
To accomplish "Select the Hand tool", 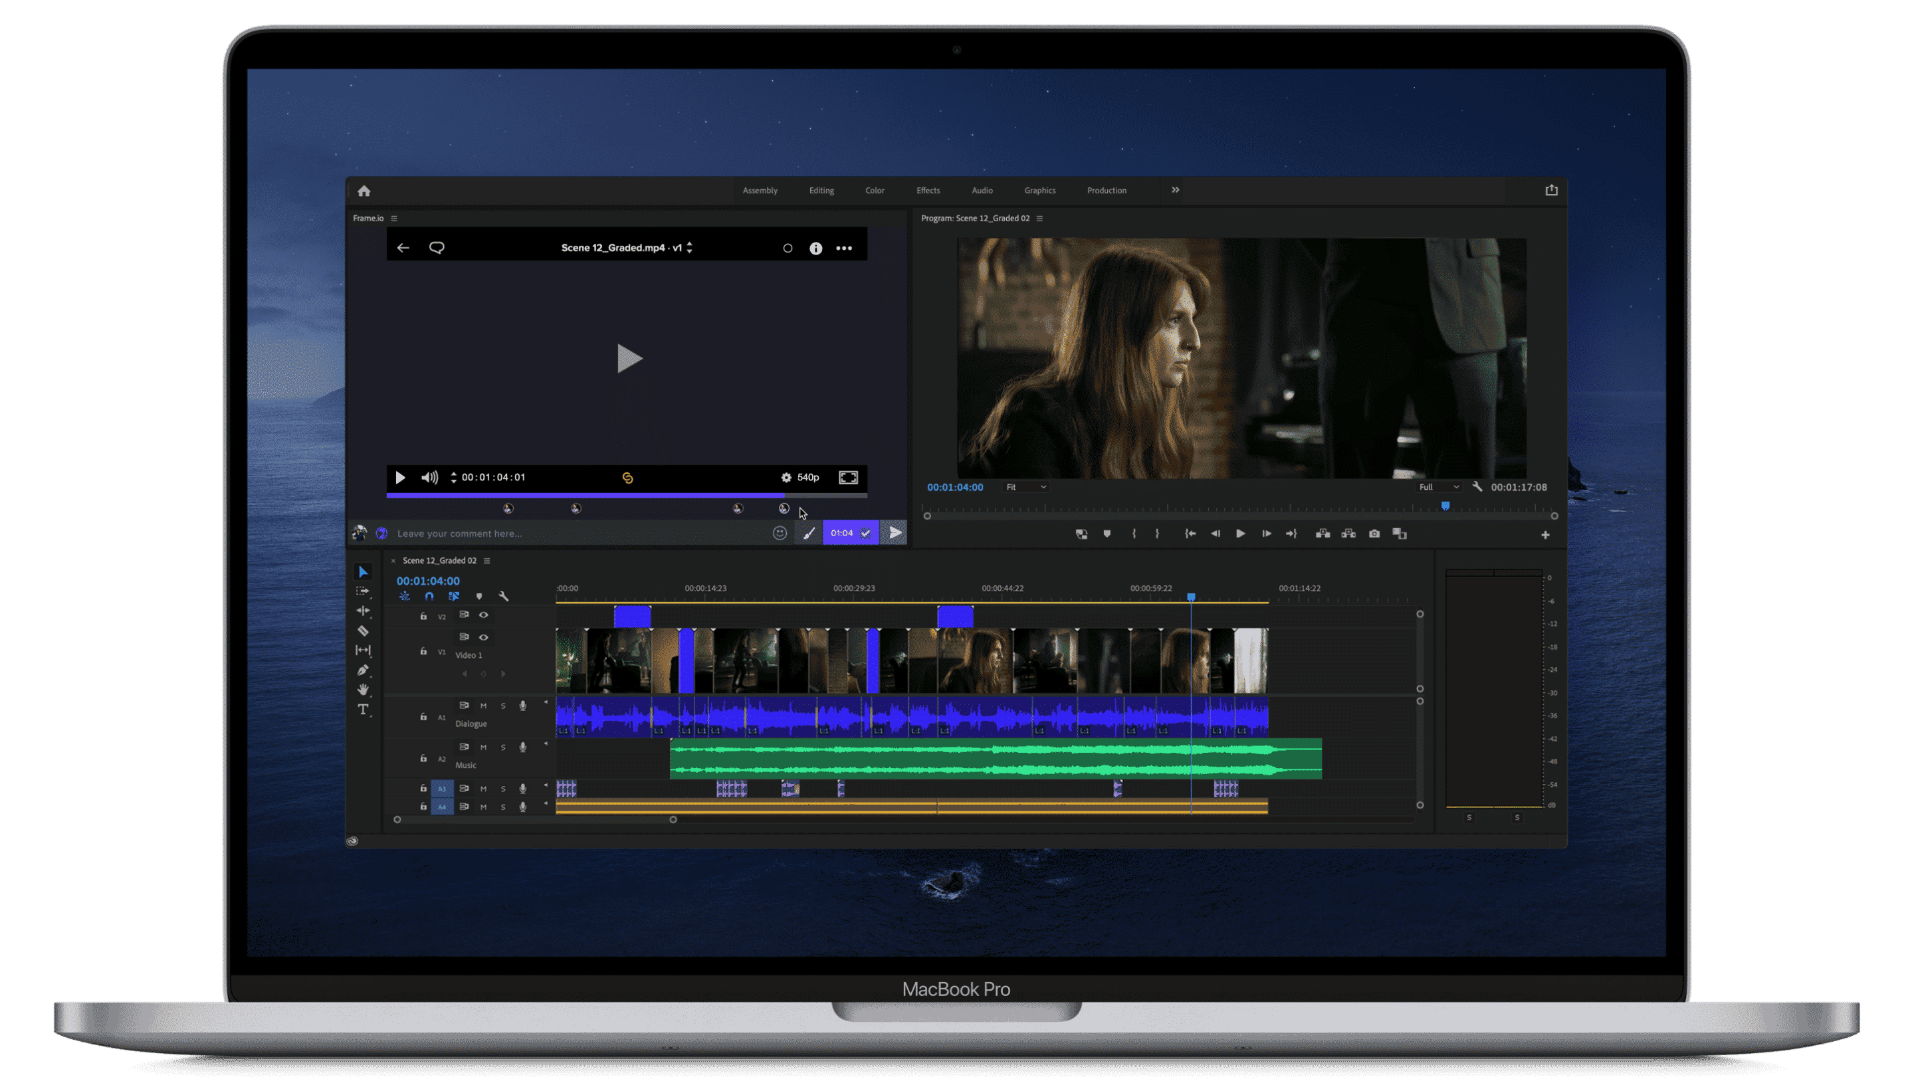I will click(x=363, y=690).
